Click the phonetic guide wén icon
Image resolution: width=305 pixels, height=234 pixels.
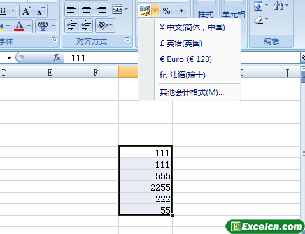point(43,26)
